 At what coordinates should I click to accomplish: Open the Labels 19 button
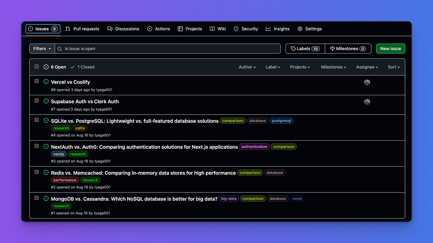305,48
